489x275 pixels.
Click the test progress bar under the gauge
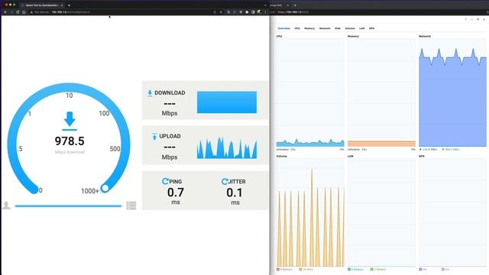68,205
